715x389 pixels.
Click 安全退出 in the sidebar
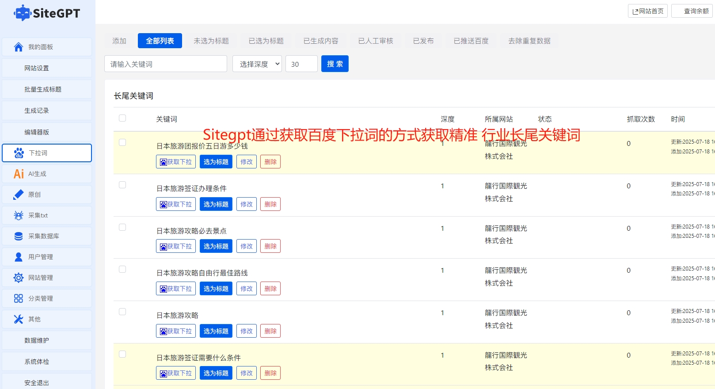[x=47, y=382]
